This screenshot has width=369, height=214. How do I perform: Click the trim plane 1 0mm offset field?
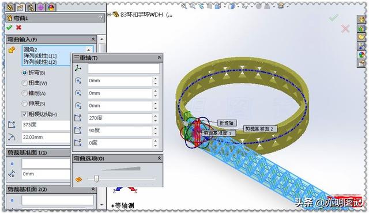tap(46, 174)
